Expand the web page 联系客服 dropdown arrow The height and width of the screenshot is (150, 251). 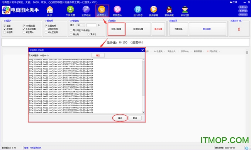[204, 51]
